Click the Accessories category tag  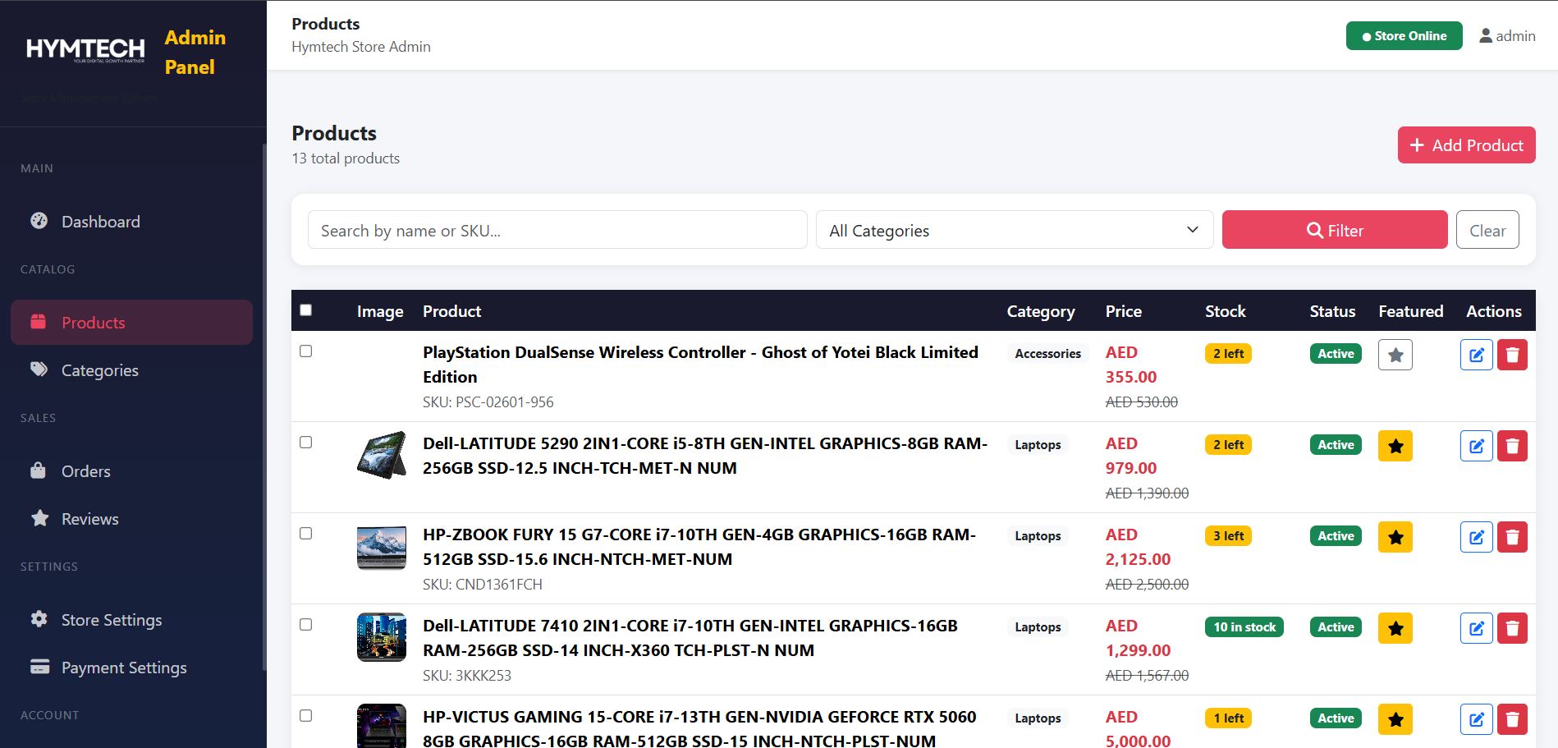tap(1048, 354)
